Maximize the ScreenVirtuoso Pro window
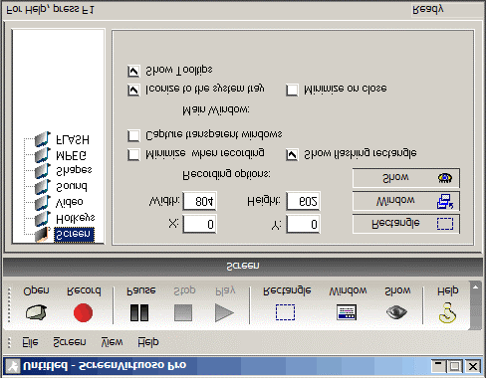Image resolution: width=486 pixels, height=378 pixels. coord(454,366)
